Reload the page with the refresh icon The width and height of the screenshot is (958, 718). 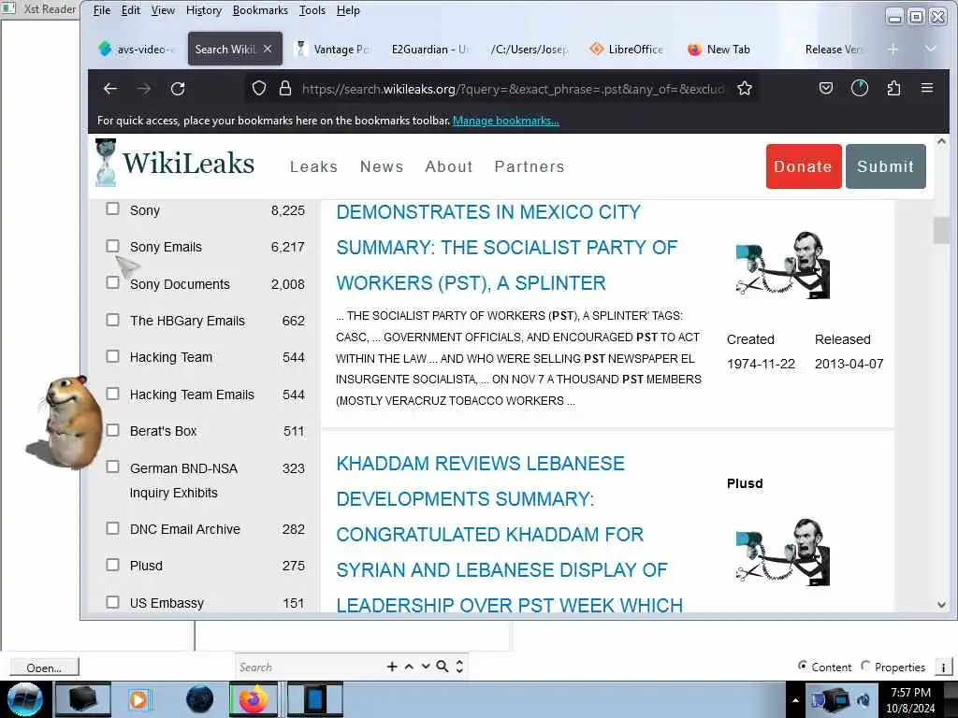coord(178,89)
